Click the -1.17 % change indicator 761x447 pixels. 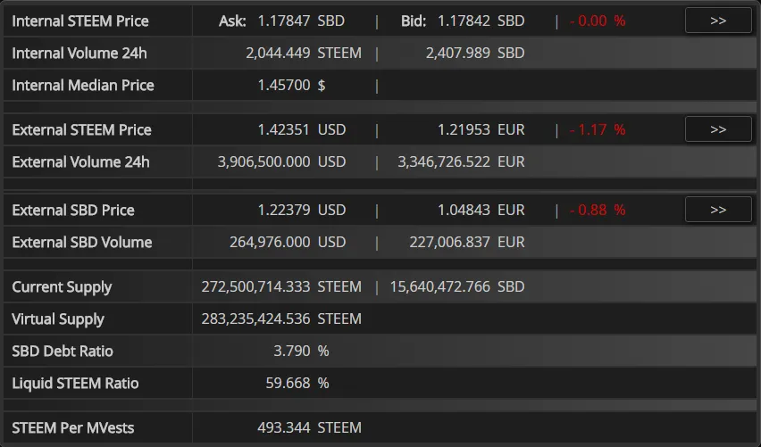tap(598, 130)
